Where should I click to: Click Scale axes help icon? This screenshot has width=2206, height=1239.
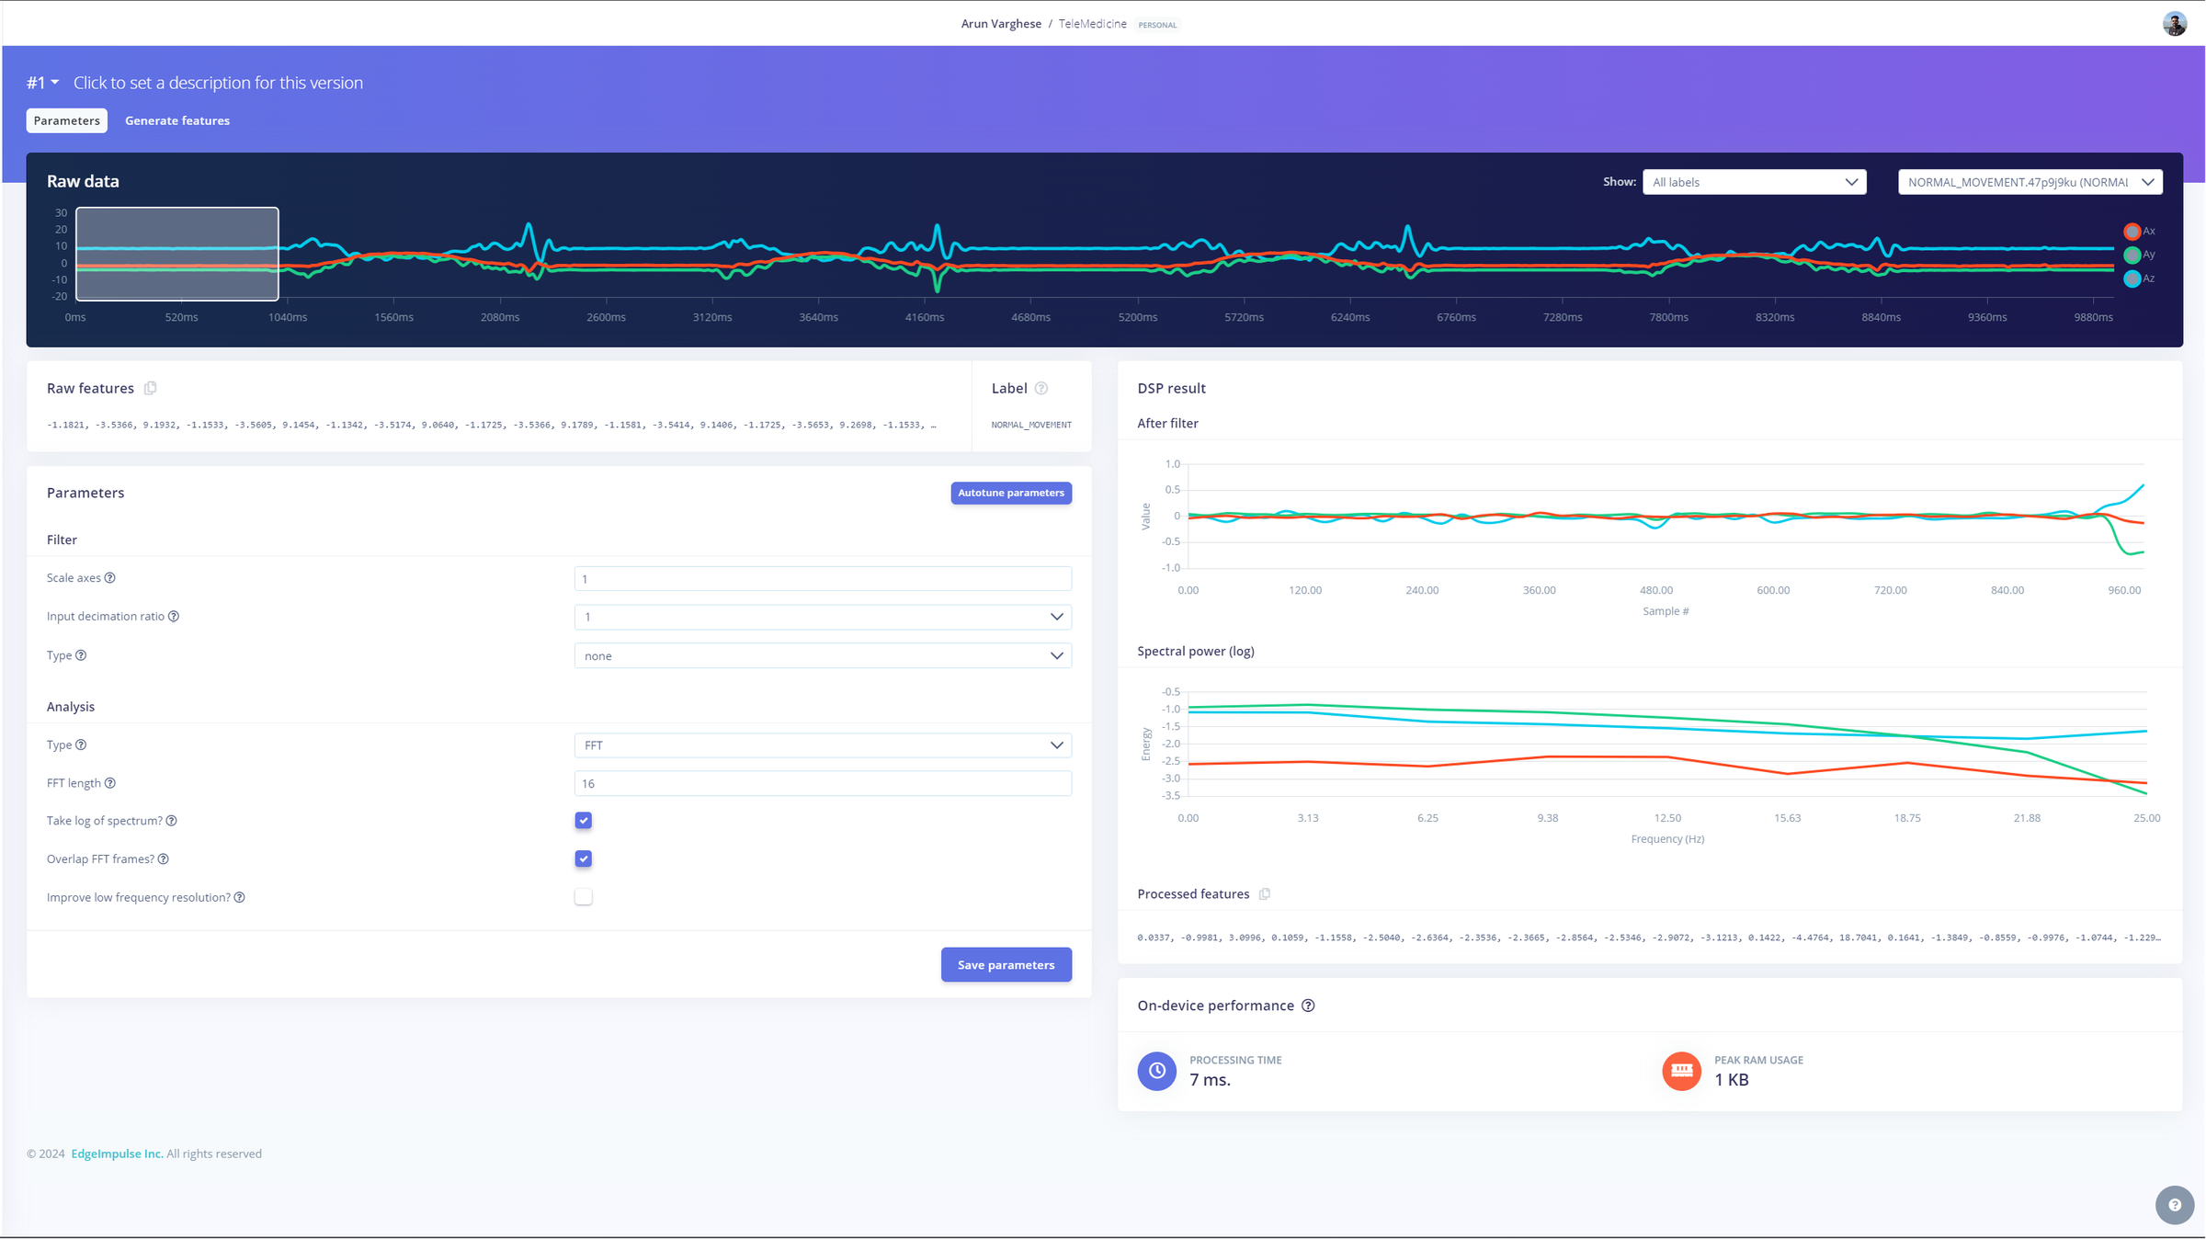(110, 578)
